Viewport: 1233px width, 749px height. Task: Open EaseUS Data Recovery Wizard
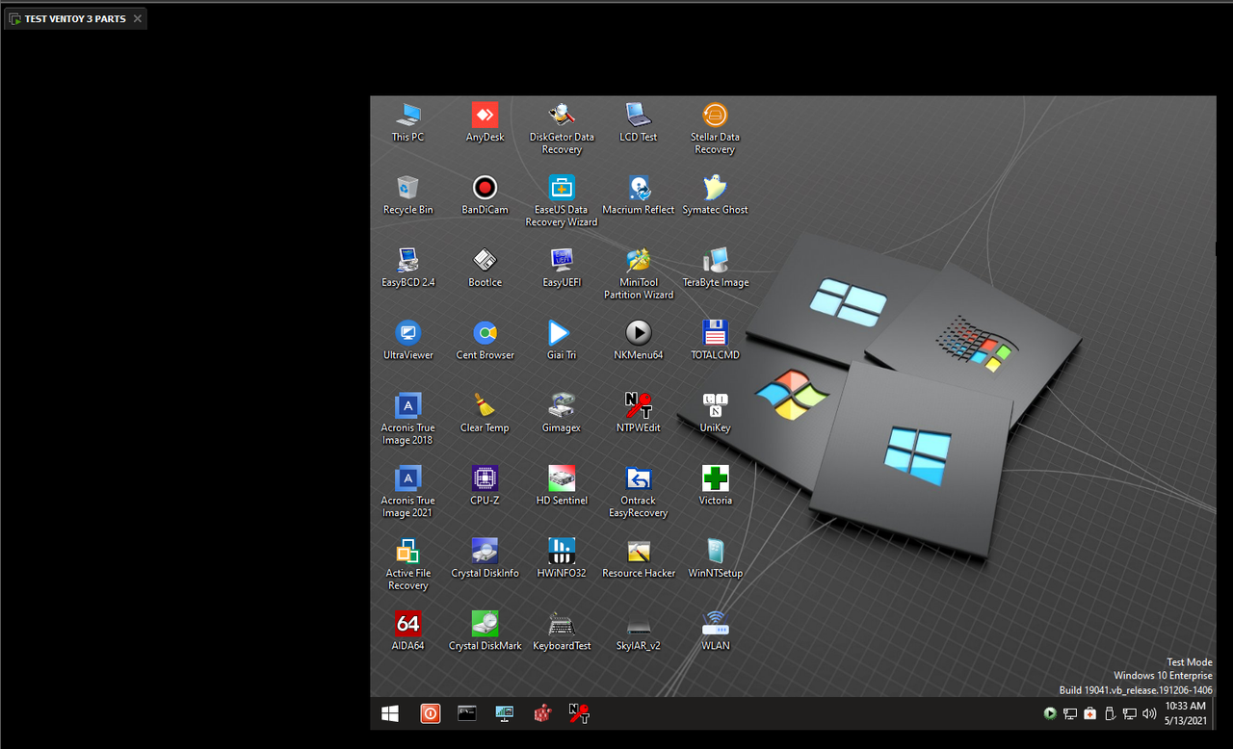(x=562, y=200)
